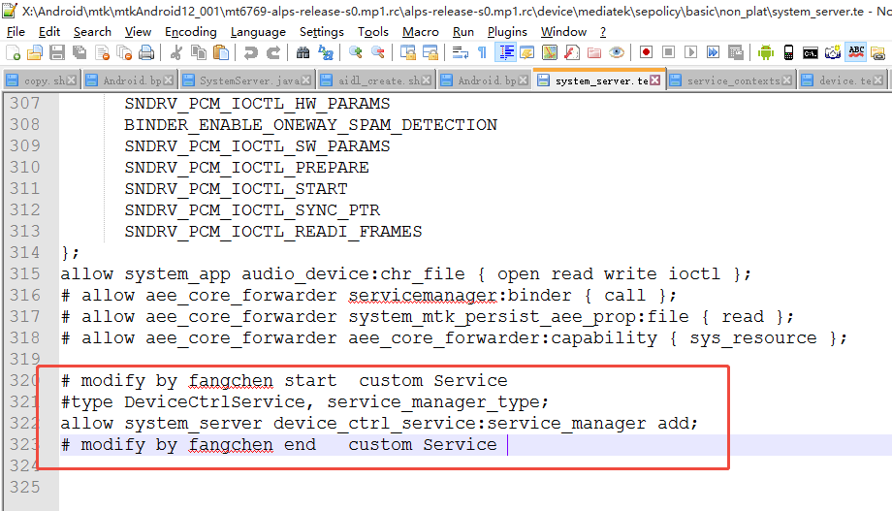Switch to the copy.sh tab

point(40,80)
